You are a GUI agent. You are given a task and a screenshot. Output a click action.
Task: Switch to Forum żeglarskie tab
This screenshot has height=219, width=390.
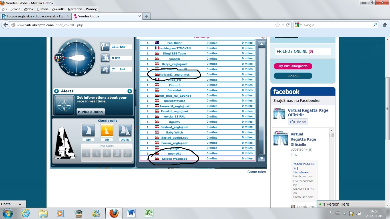point(36,16)
